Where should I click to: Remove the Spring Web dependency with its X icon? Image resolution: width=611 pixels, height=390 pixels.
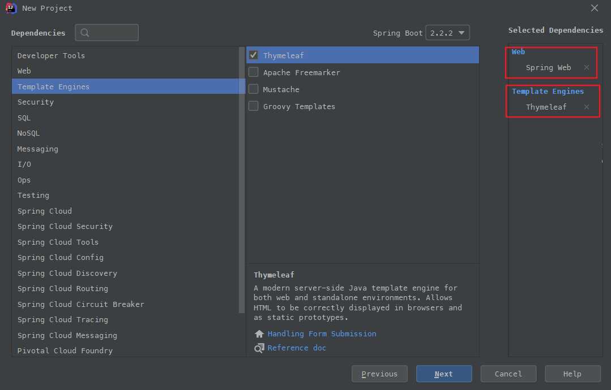click(x=587, y=68)
